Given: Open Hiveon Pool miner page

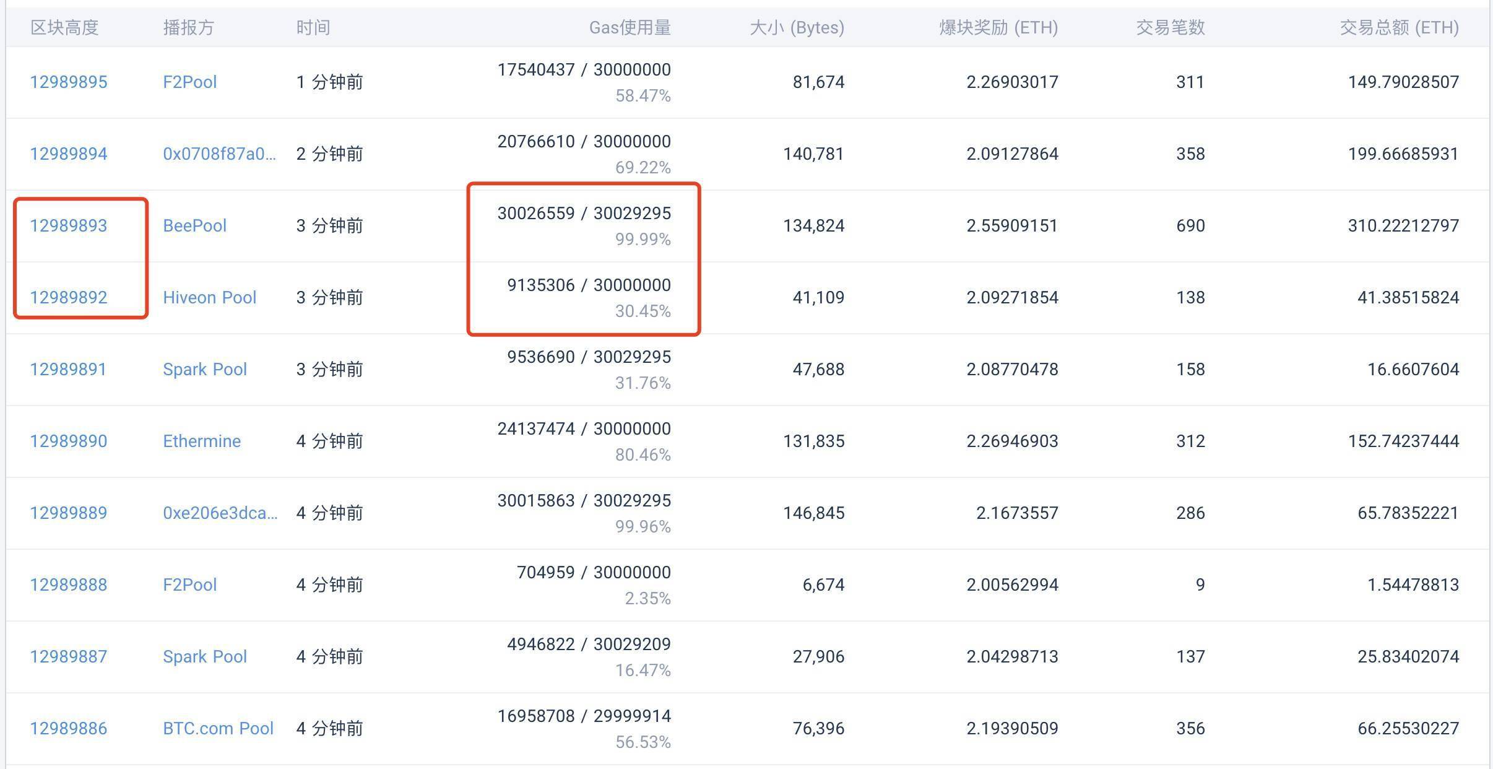Looking at the screenshot, I should point(209,297).
